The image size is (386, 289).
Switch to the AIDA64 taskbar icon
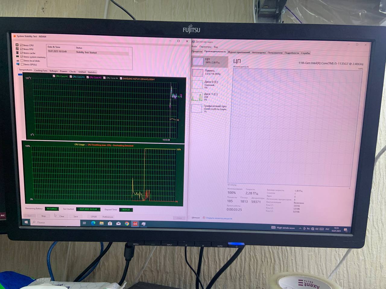(x=135, y=224)
